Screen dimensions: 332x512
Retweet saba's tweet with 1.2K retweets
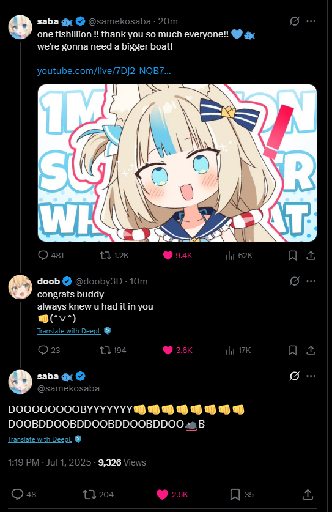point(105,255)
